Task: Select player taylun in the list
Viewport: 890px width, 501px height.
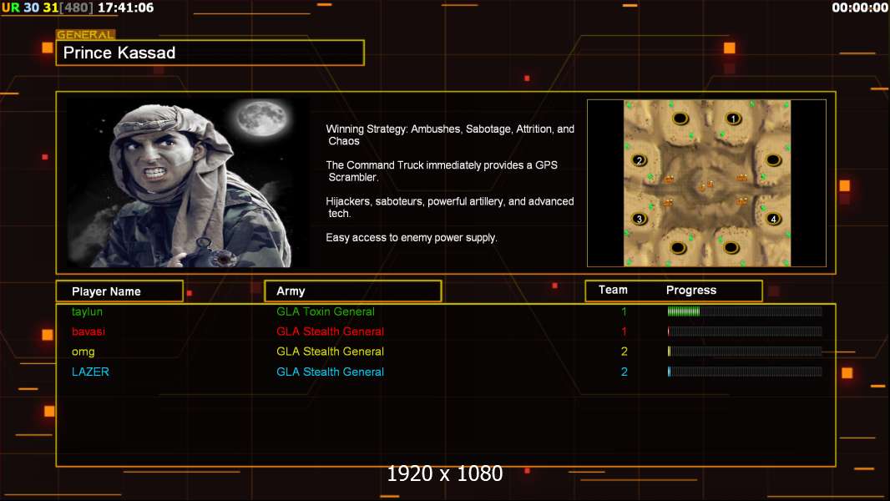Action: tap(88, 311)
